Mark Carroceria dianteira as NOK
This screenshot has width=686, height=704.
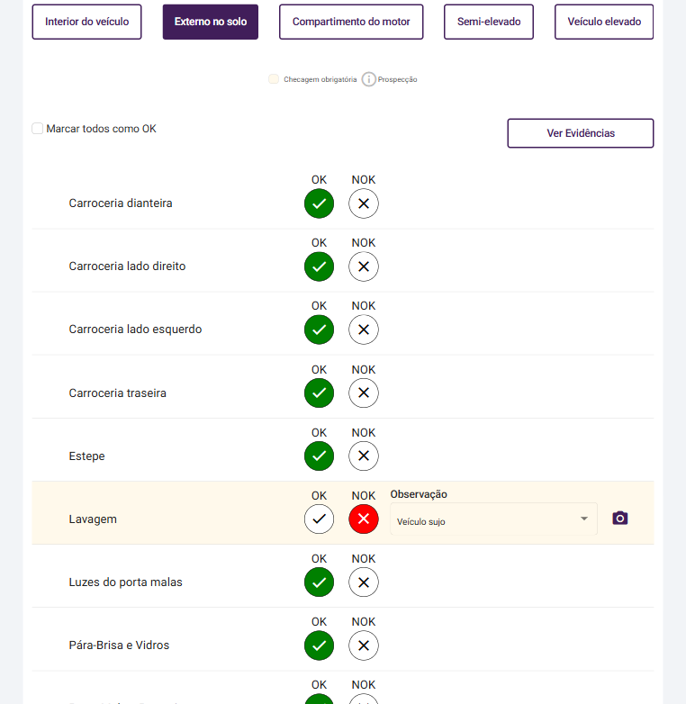364,203
